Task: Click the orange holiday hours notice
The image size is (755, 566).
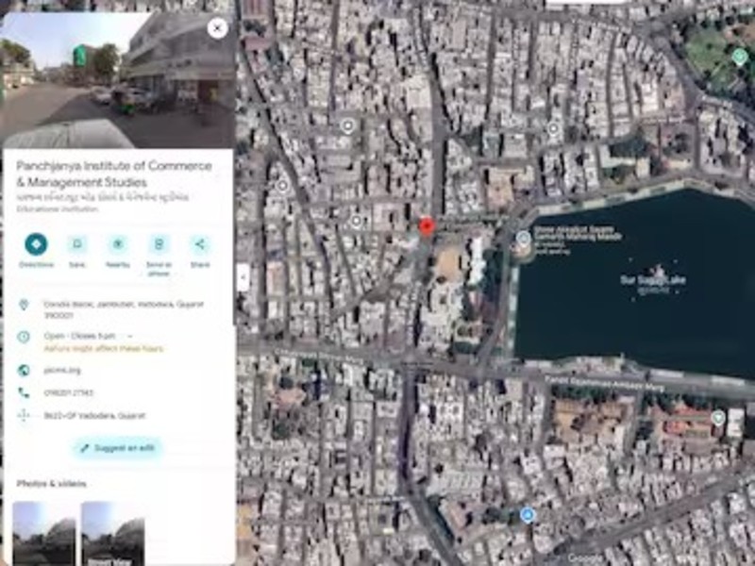Action: click(104, 348)
